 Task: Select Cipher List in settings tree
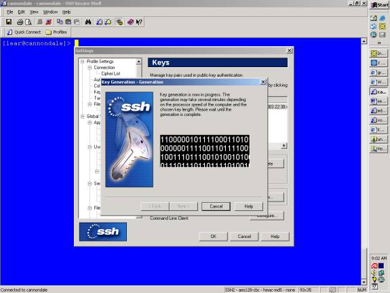(111, 74)
